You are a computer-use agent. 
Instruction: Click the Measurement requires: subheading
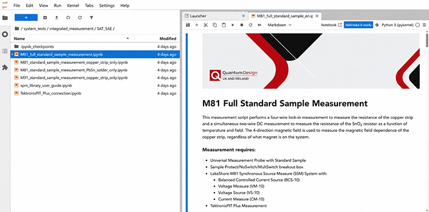coord(229,150)
